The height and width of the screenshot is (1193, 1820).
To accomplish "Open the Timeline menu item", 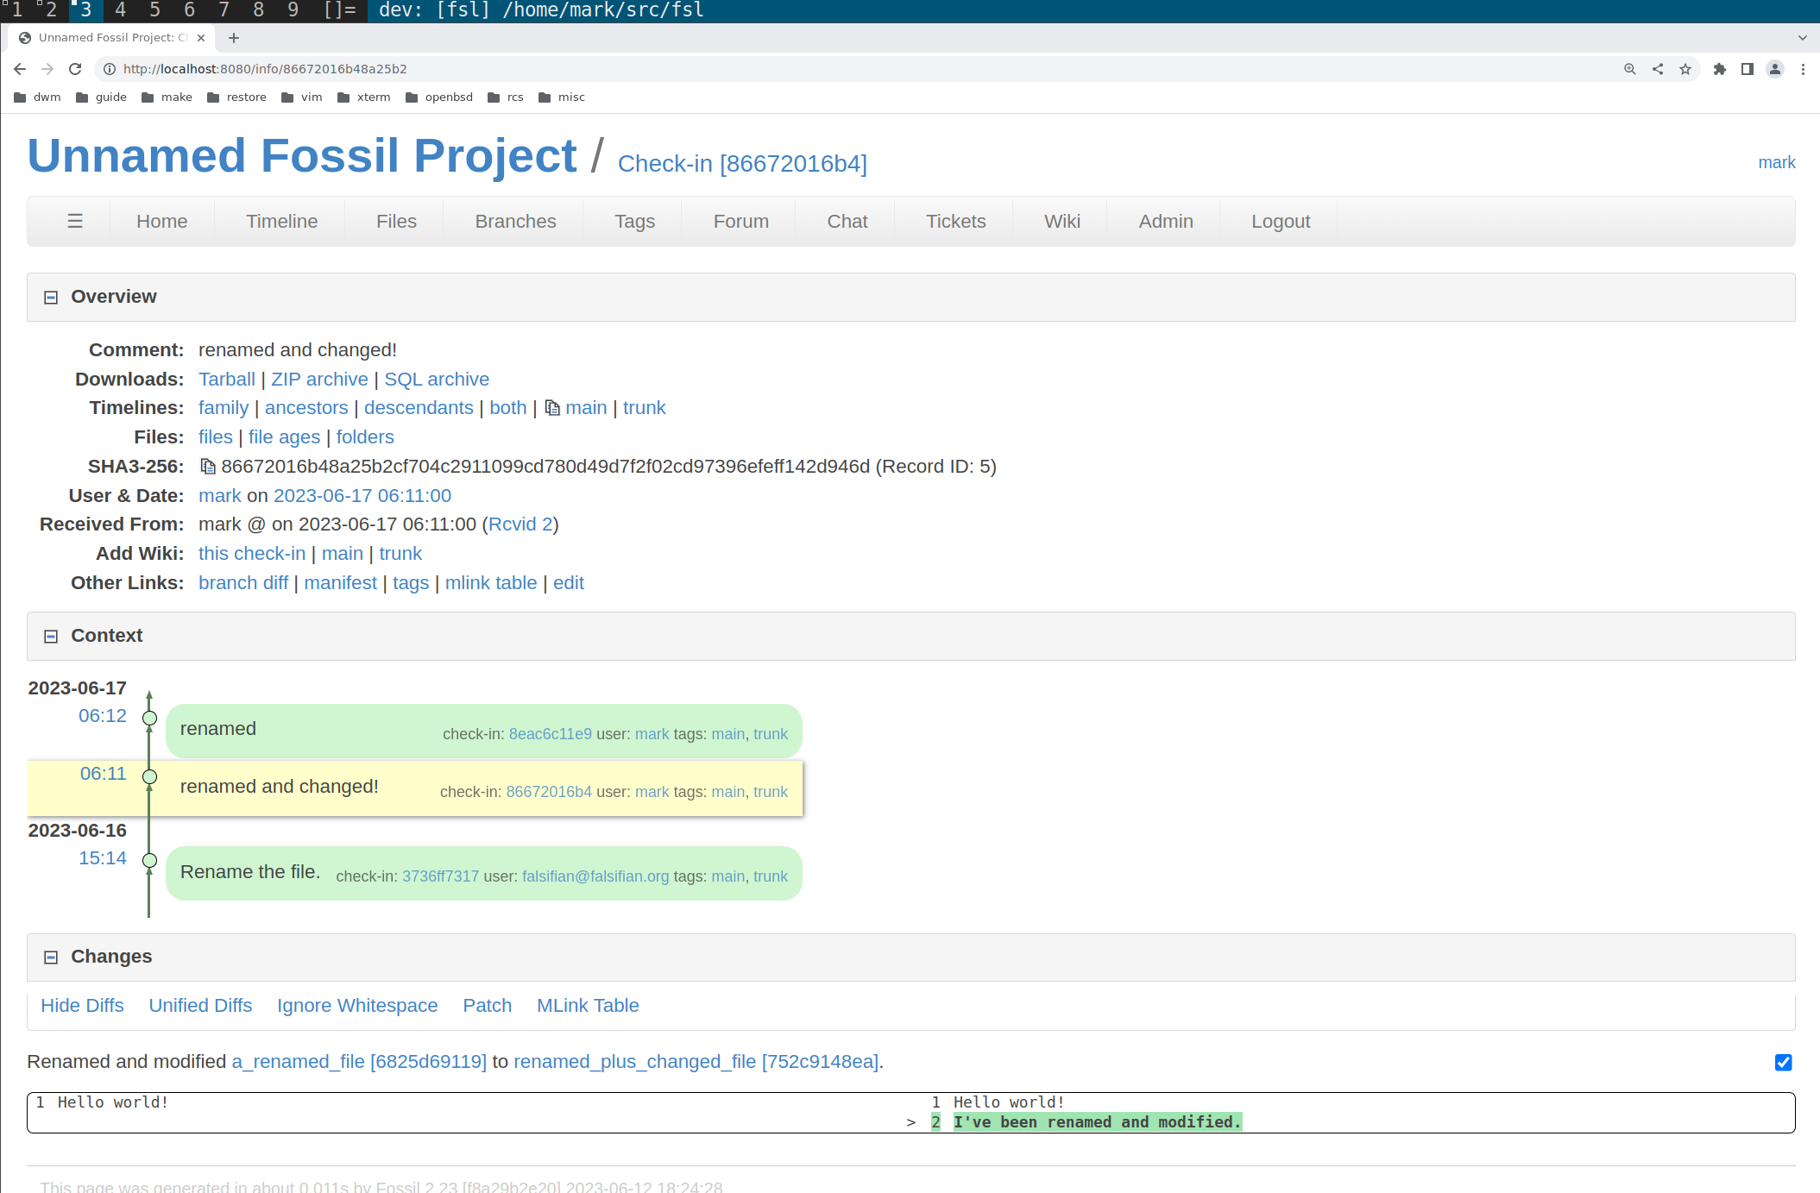I will (x=281, y=222).
